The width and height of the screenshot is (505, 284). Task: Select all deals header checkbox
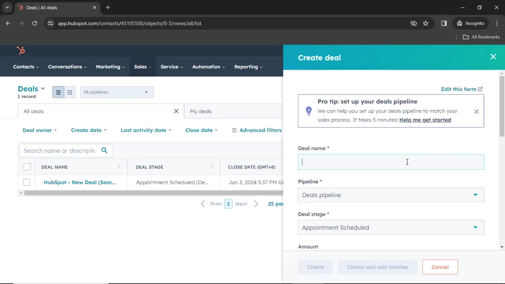click(27, 167)
